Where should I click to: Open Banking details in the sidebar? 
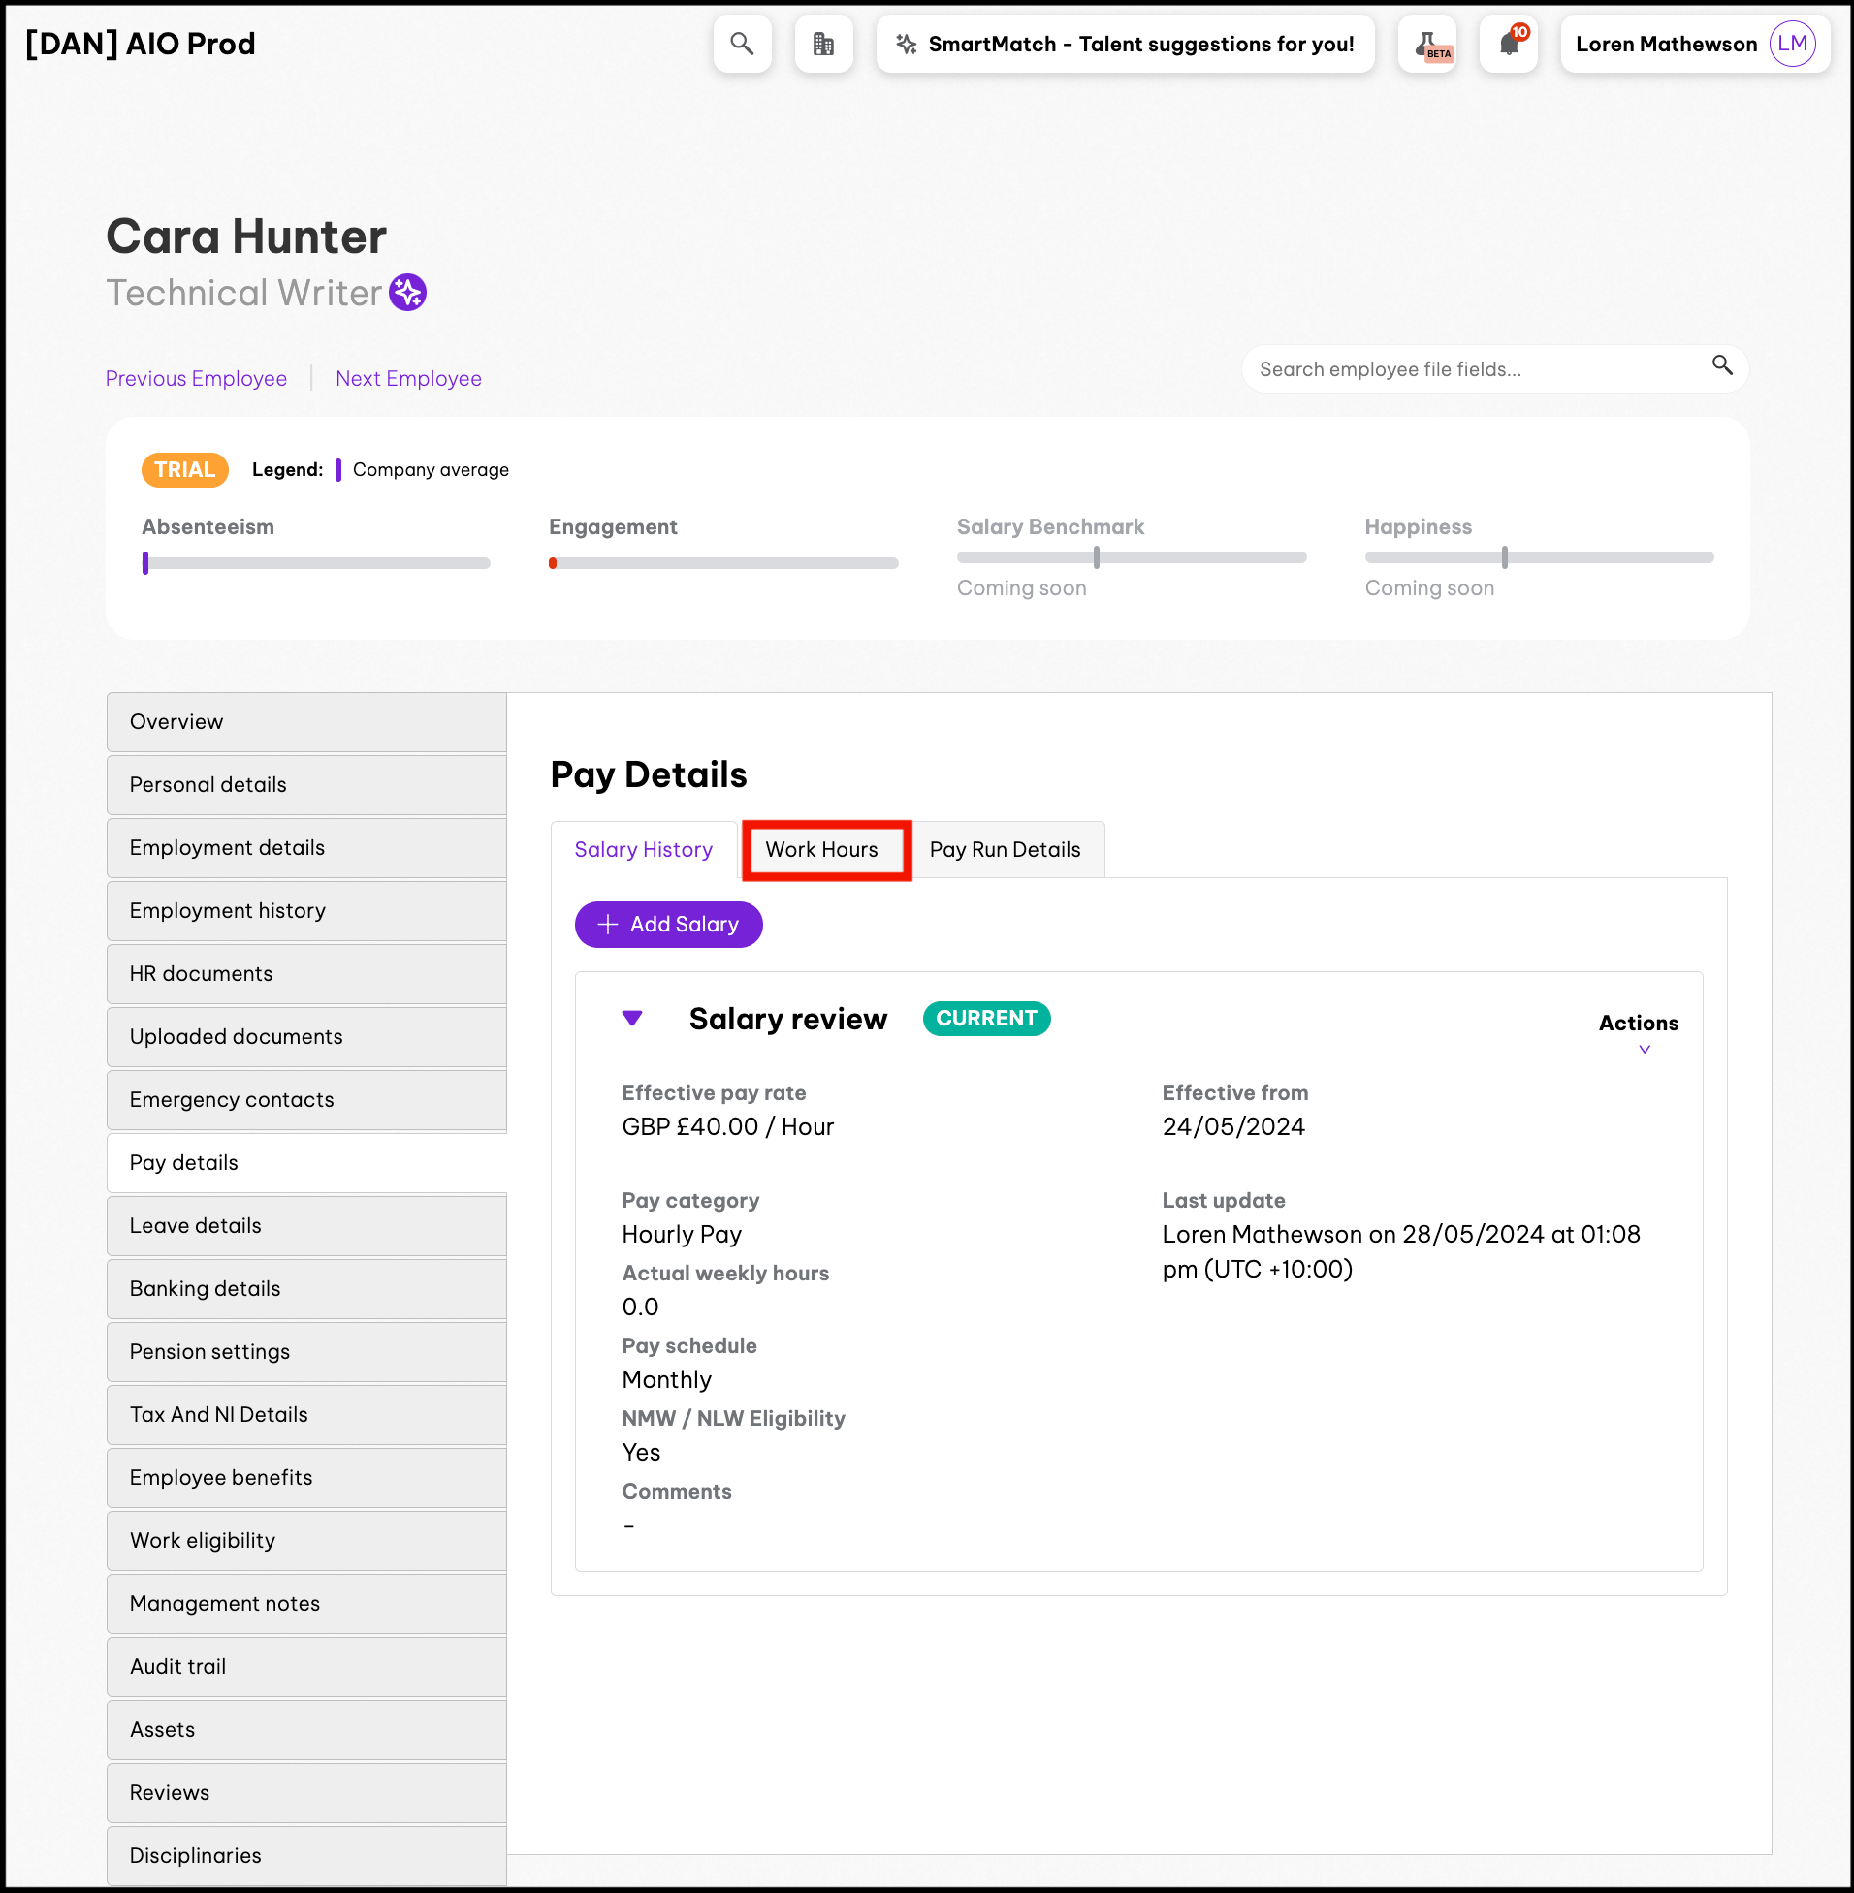pyautogui.click(x=306, y=1288)
